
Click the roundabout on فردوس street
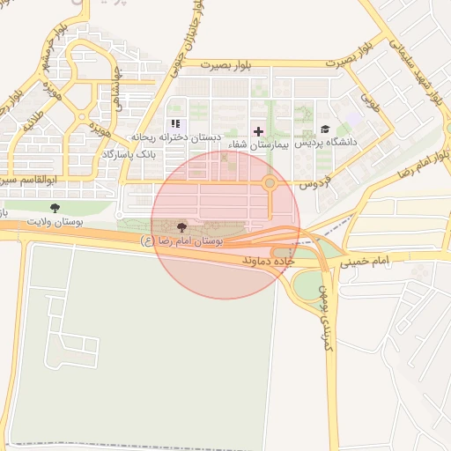click(270, 183)
